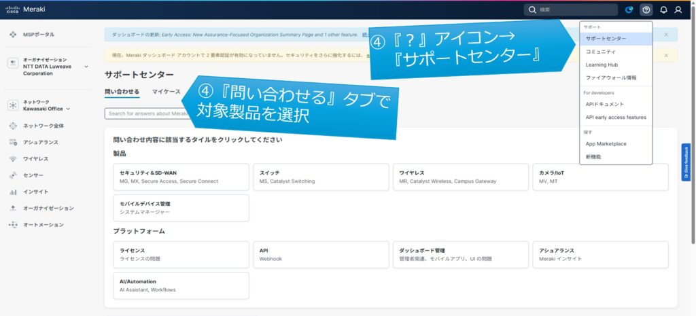
Task: Switch to the 問い合わせる tab
Action: [x=122, y=92]
